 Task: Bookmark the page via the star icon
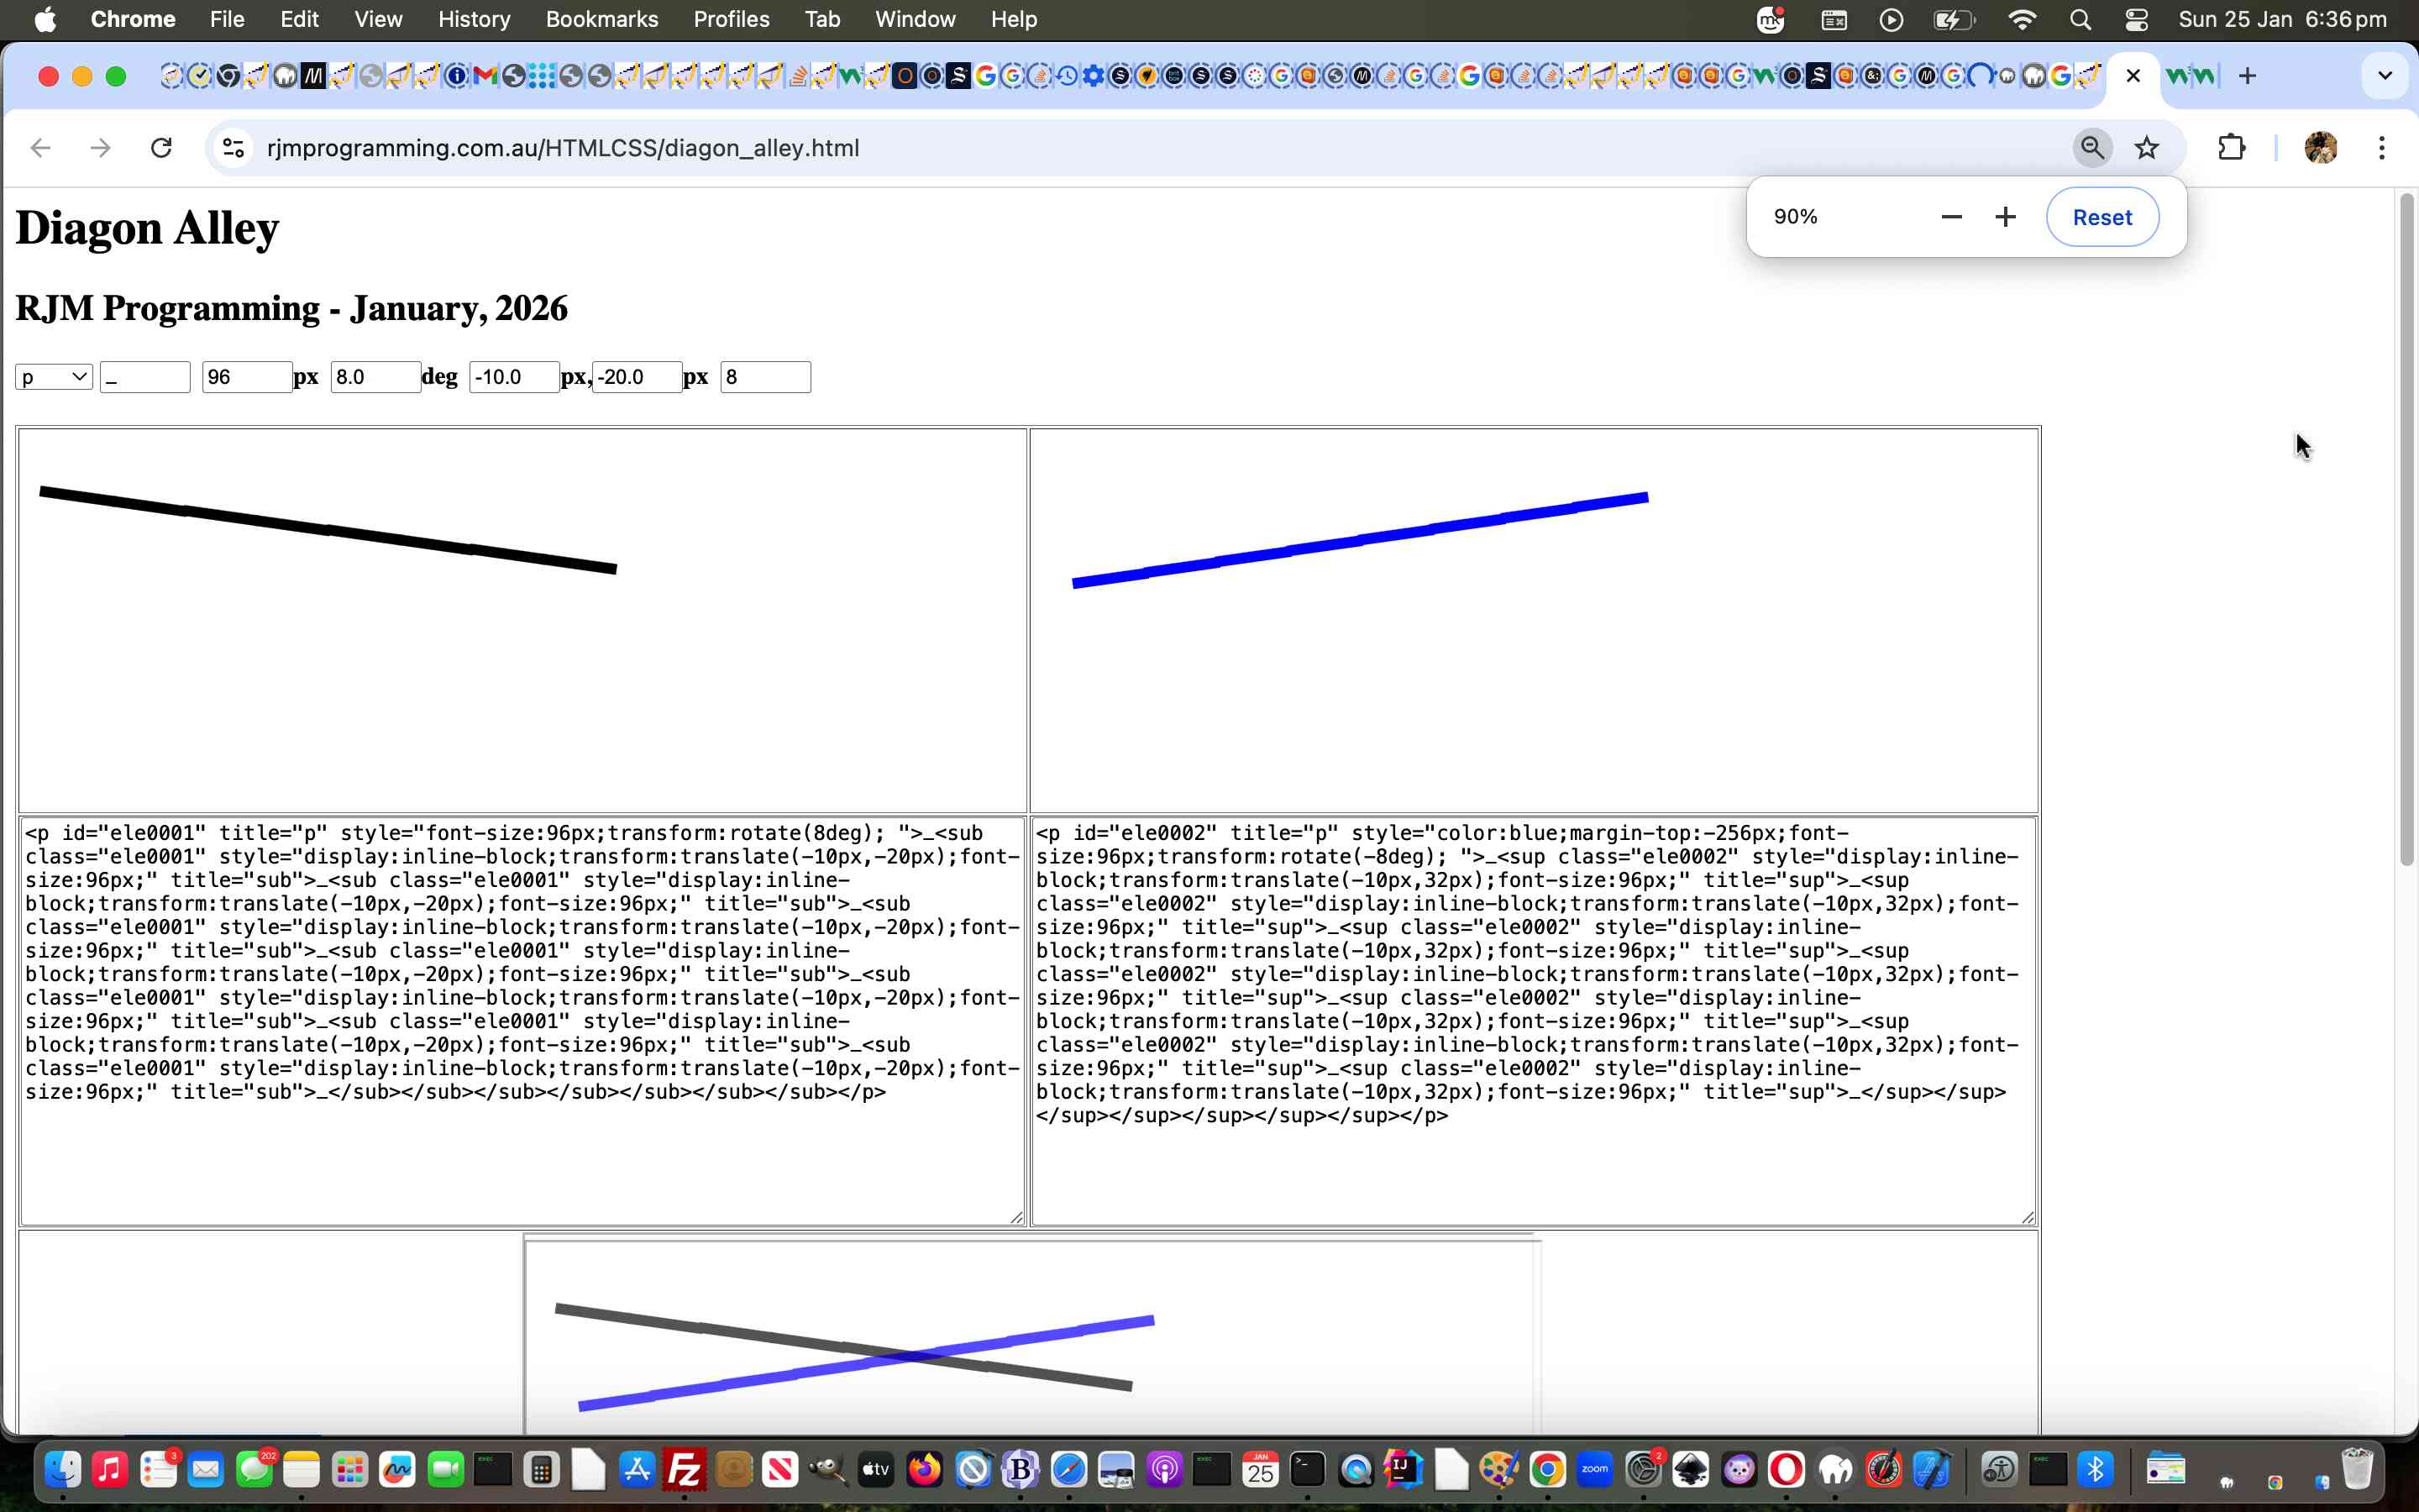click(x=2147, y=147)
